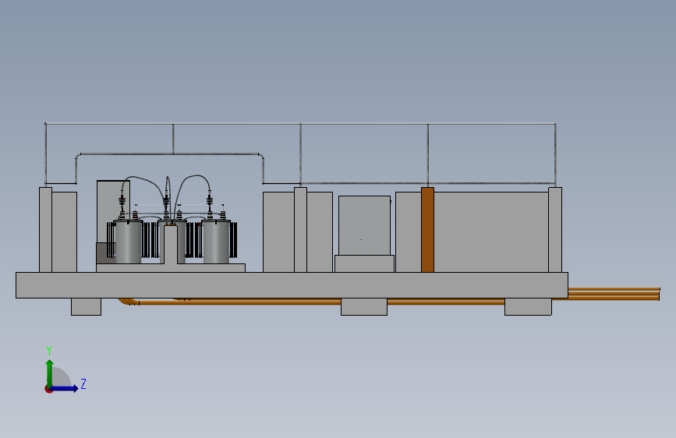Select the orange pipes protruding past the slab end
The height and width of the screenshot is (438, 676).
[x=614, y=294]
